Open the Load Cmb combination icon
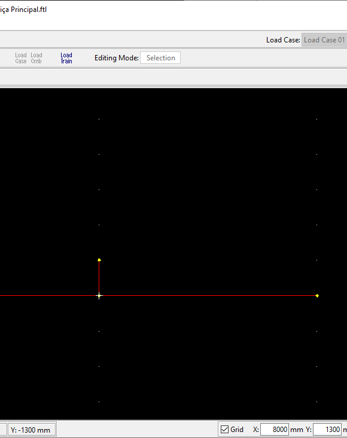This screenshot has width=347, height=438. 36,58
